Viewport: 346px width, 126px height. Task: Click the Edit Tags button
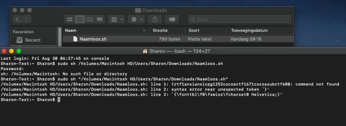(172, 19)
